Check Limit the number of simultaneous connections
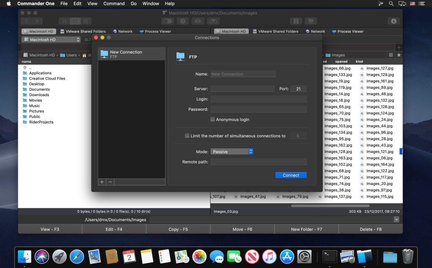The width and height of the screenshot is (432, 268). pos(187,136)
